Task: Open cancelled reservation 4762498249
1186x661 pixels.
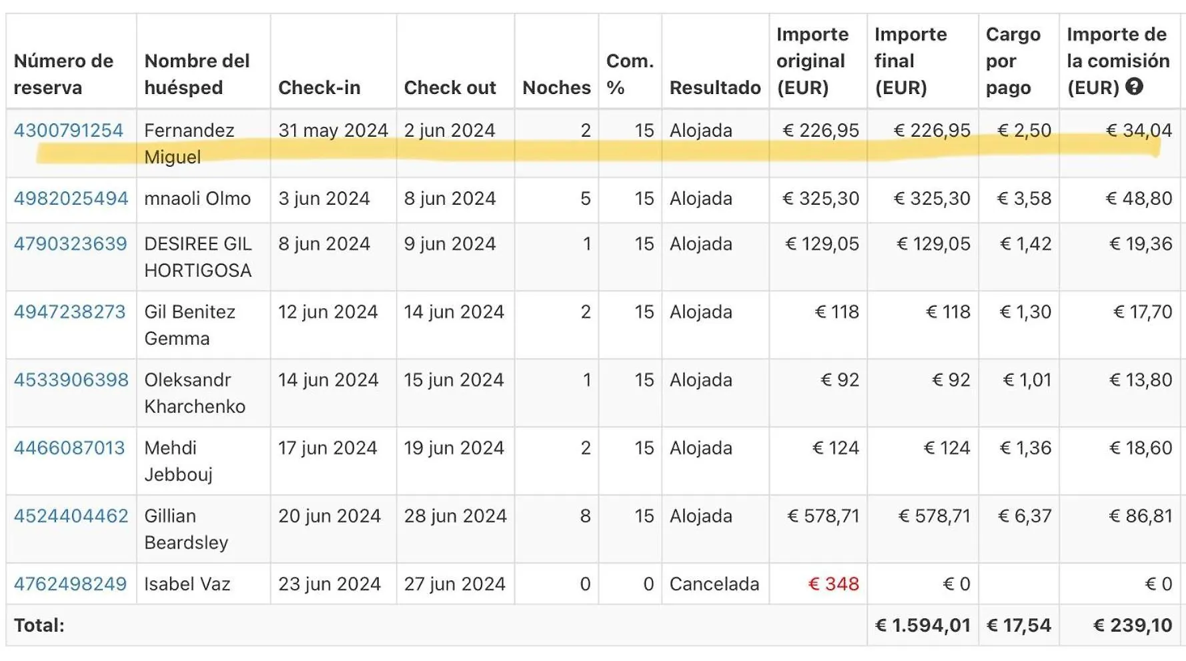Action: [70, 584]
